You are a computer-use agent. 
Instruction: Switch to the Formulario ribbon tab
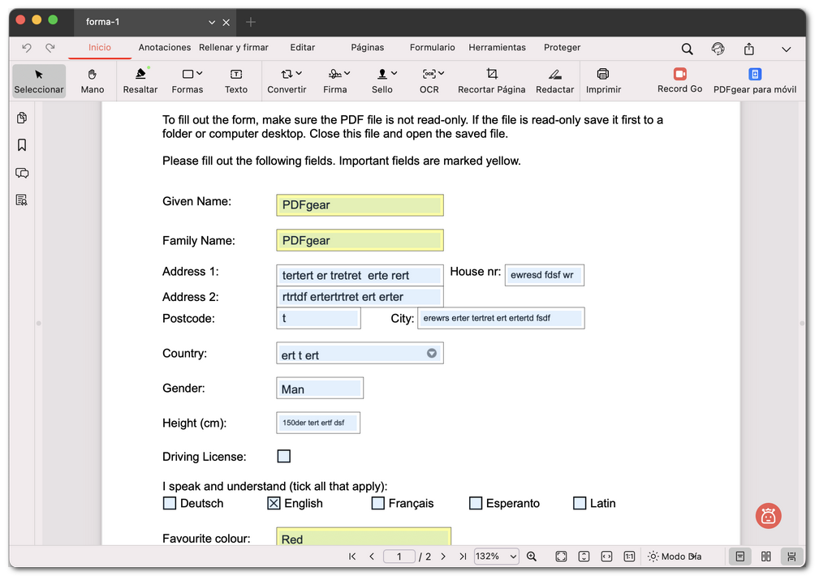pyautogui.click(x=432, y=47)
